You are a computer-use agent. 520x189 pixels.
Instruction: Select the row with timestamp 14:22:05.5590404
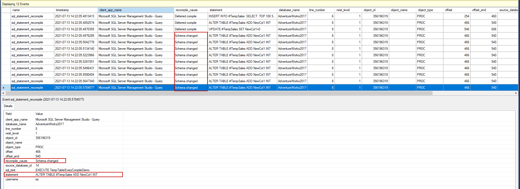coord(260,75)
